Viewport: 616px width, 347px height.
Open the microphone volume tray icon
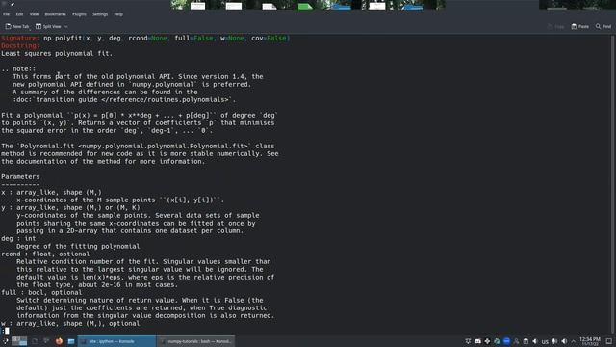click(x=554, y=341)
